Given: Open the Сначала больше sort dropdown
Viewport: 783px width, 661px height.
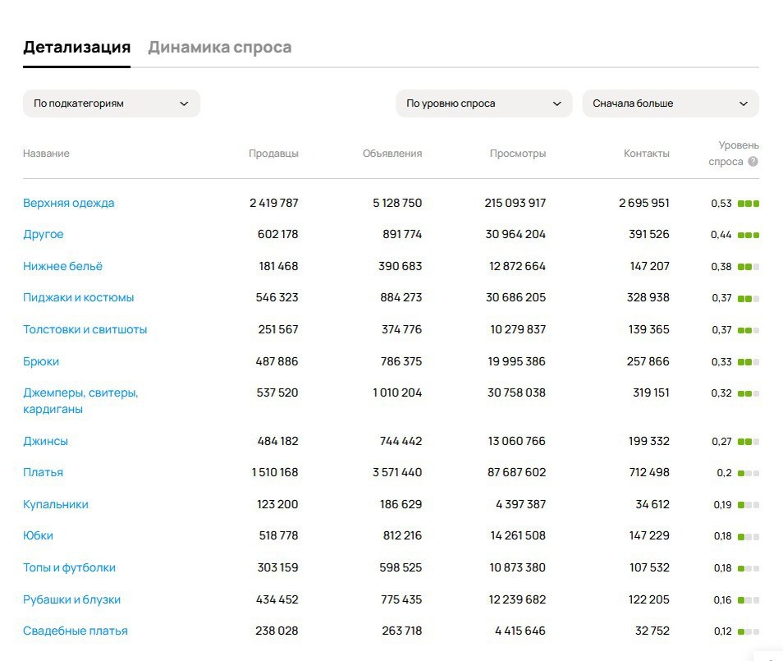Looking at the screenshot, I should click(x=671, y=103).
